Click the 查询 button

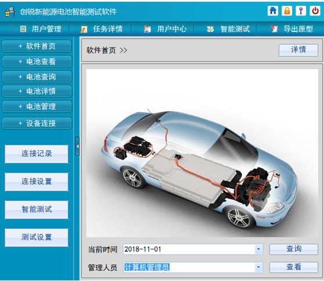pos(294,249)
